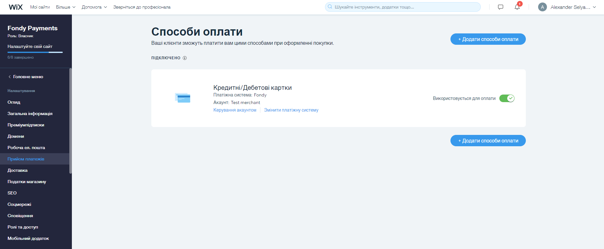
Task: Click the site setup progress bar
Action: point(35,52)
